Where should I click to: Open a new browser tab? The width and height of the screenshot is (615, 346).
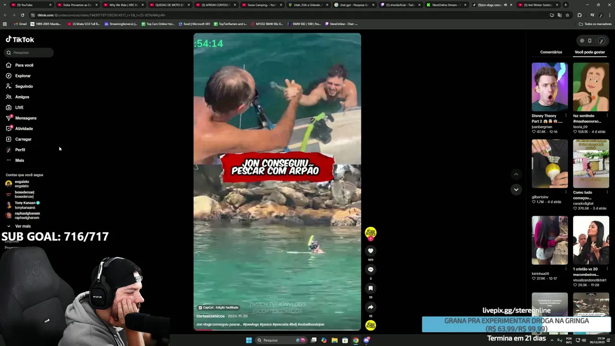(x=566, y=5)
